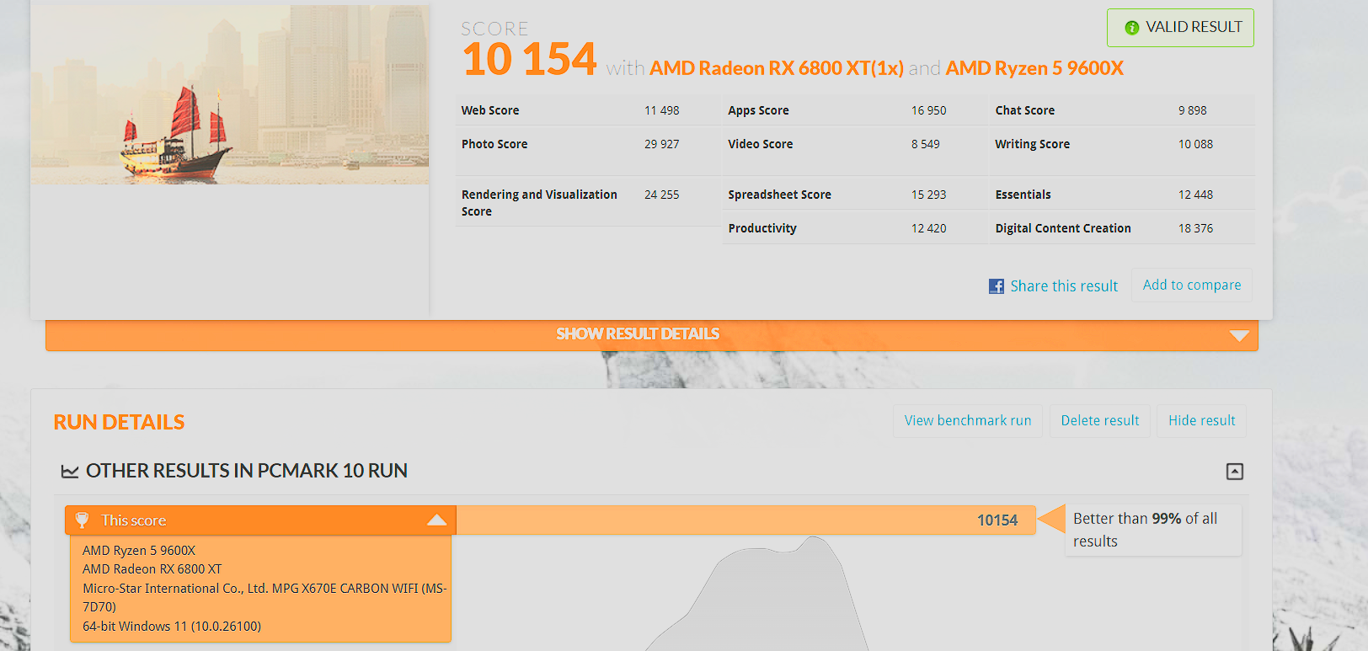Image resolution: width=1368 pixels, height=651 pixels.
Task: Open the SHOW RESULT DETAILS bar
Action: (651, 334)
